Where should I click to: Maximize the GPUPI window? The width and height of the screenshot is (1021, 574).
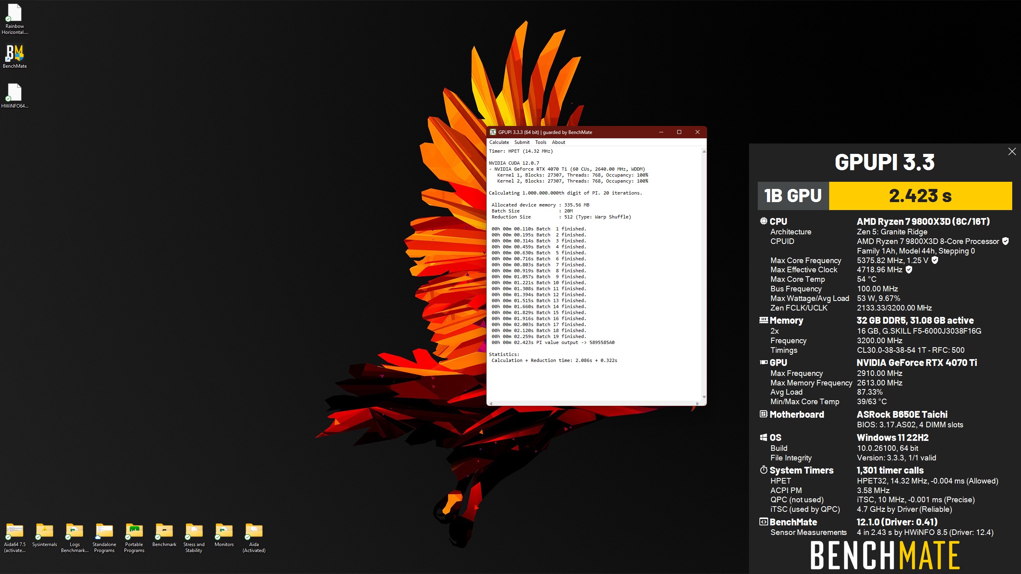point(679,132)
